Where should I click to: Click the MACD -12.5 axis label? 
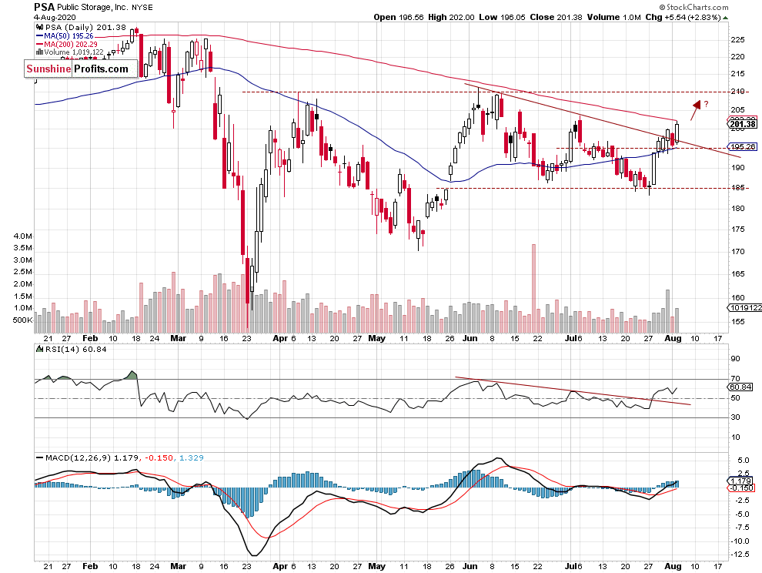(x=739, y=554)
